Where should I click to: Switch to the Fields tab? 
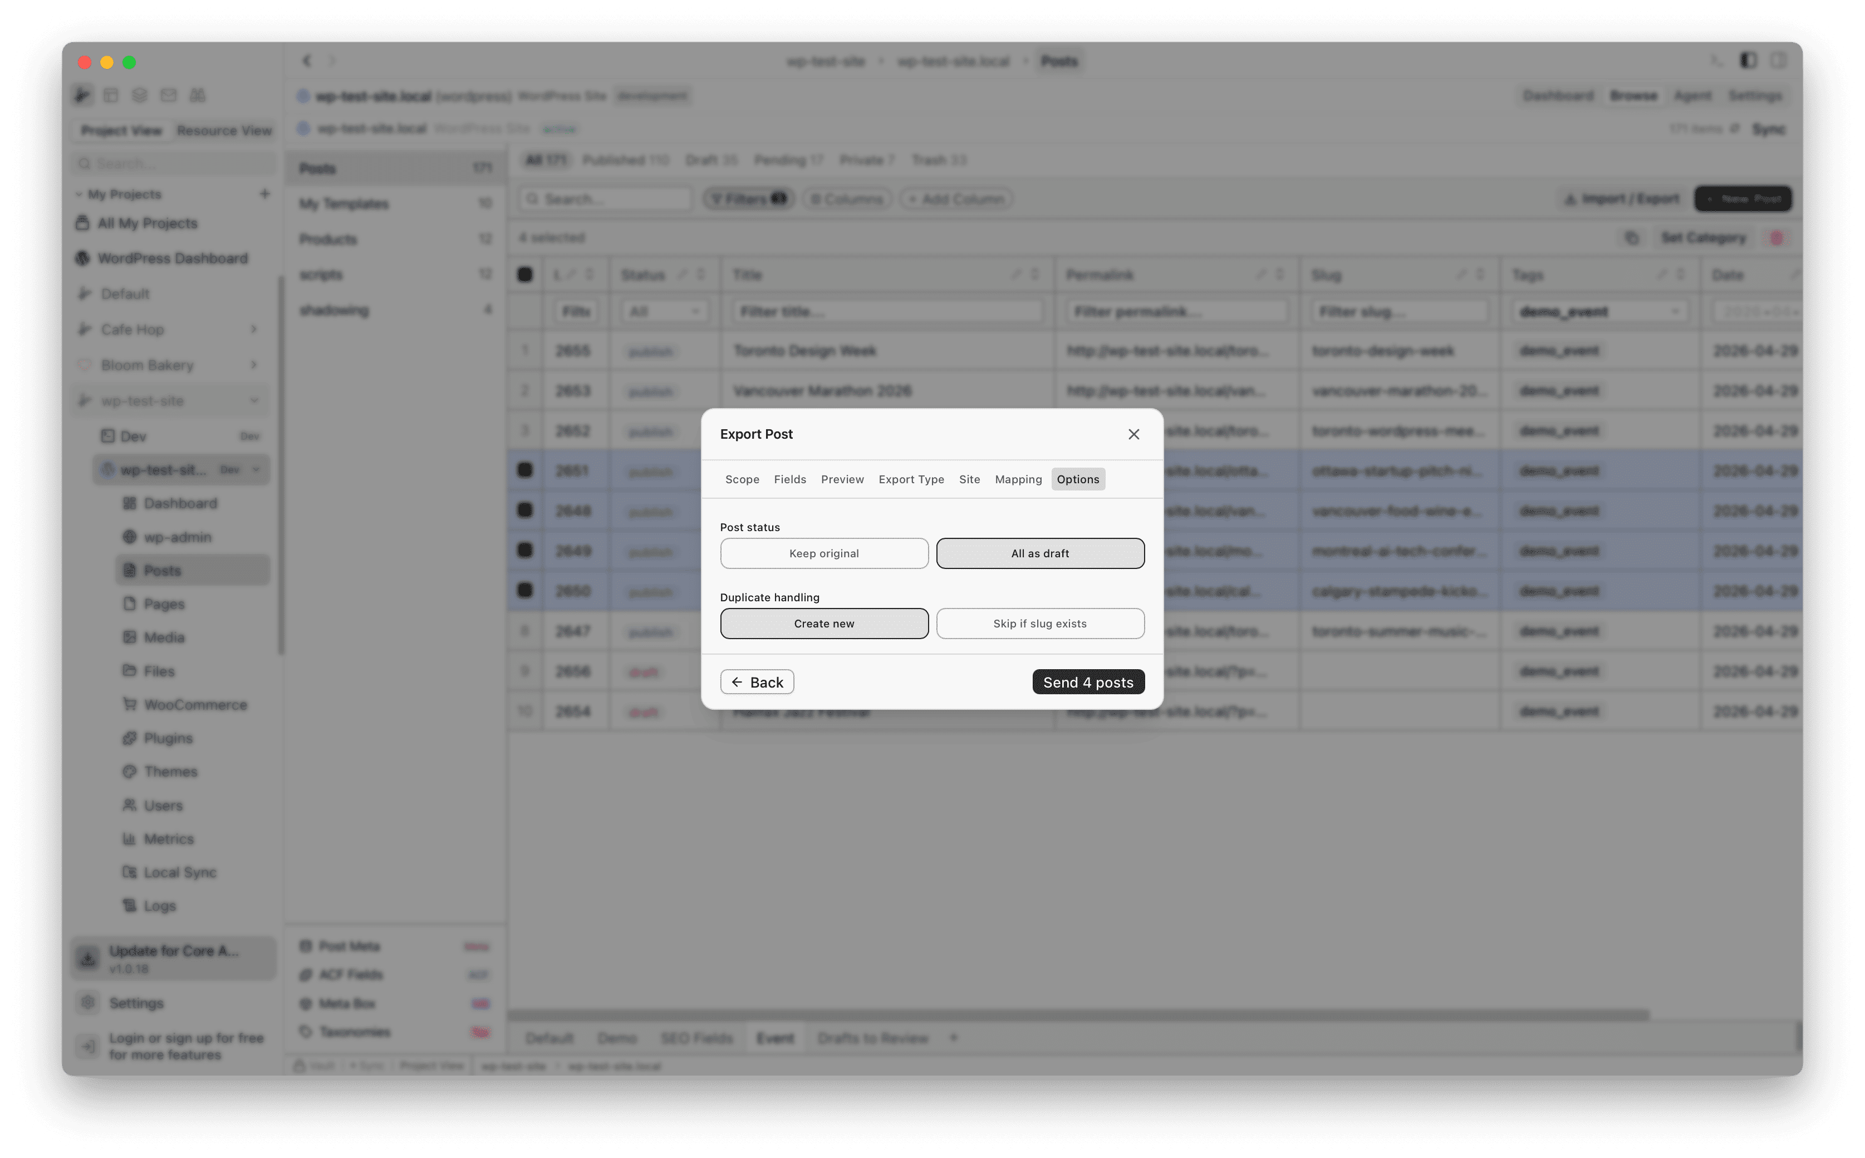click(789, 479)
